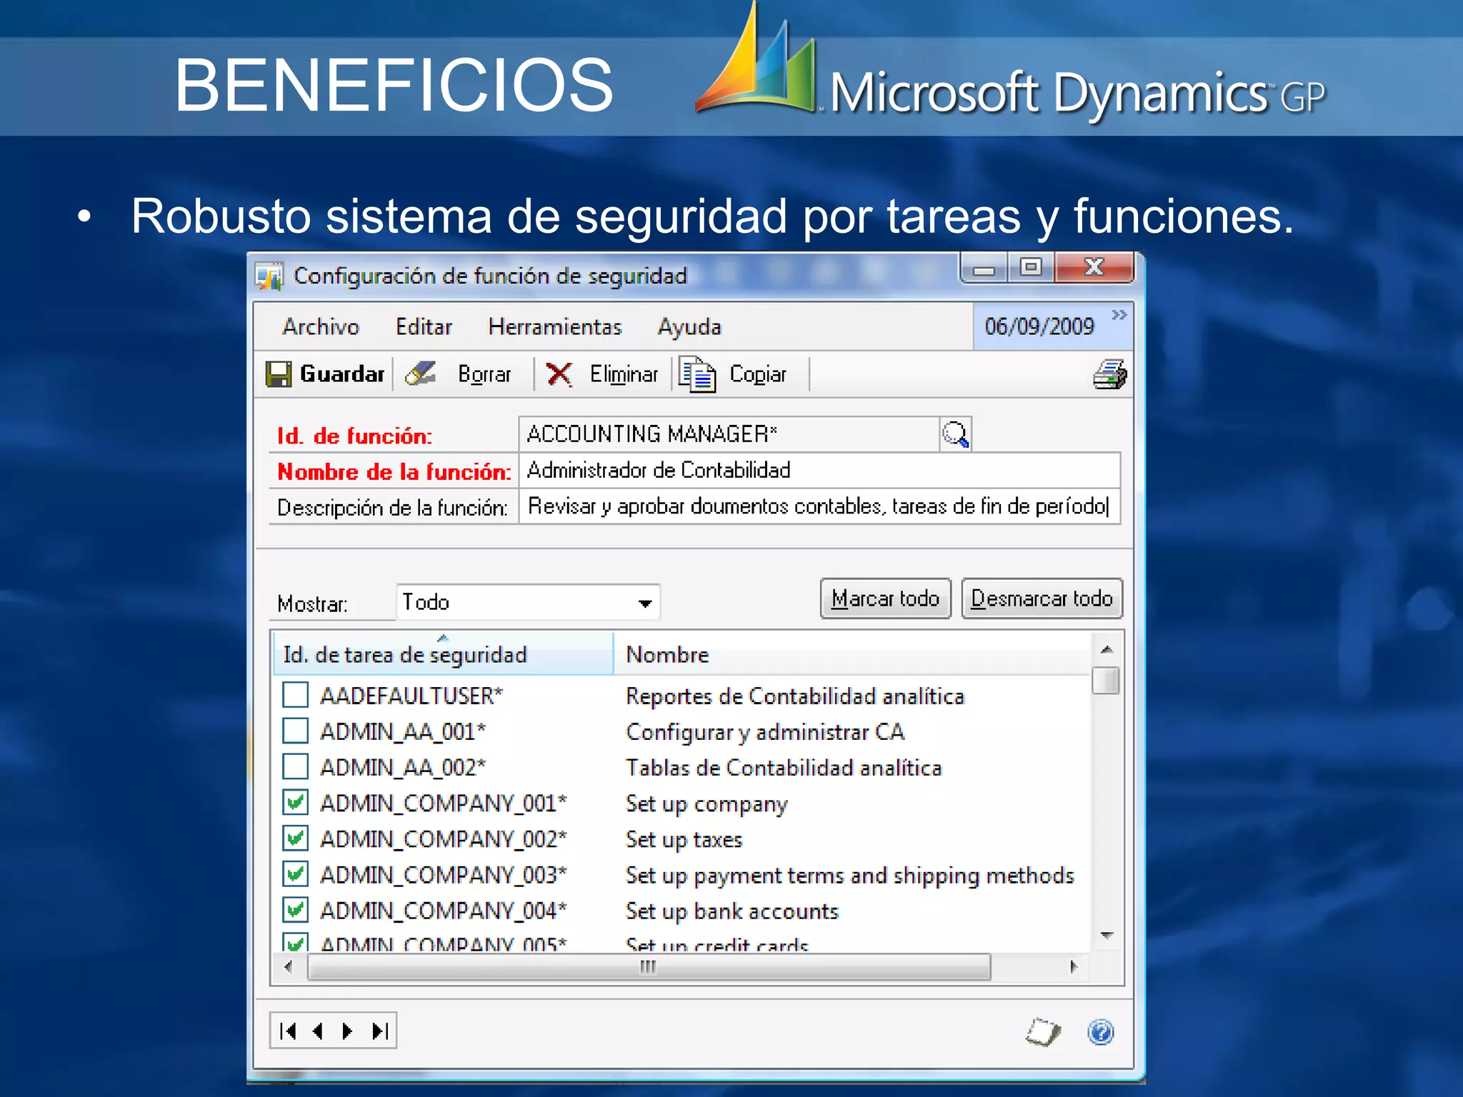Uncheck ADMIN_COMPANY_001* checkbox
The width and height of the screenshot is (1463, 1097).
pyautogui.click(x=295, y=803)
